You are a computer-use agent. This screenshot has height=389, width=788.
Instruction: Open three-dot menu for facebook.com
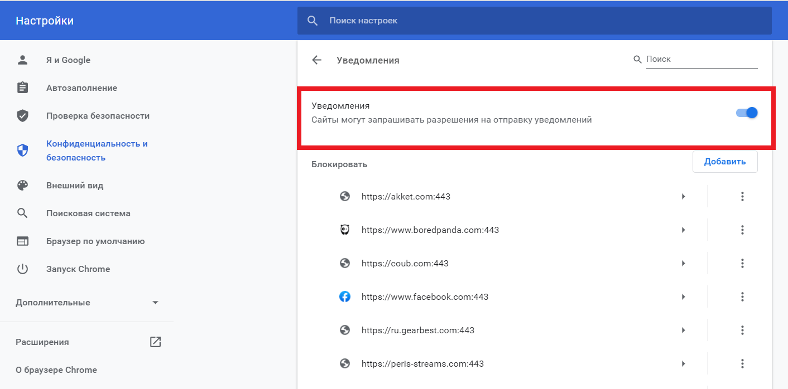point(742,297)
